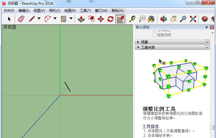
Task: Select the arrow Select tool
Action: click(x=9, y=19)
